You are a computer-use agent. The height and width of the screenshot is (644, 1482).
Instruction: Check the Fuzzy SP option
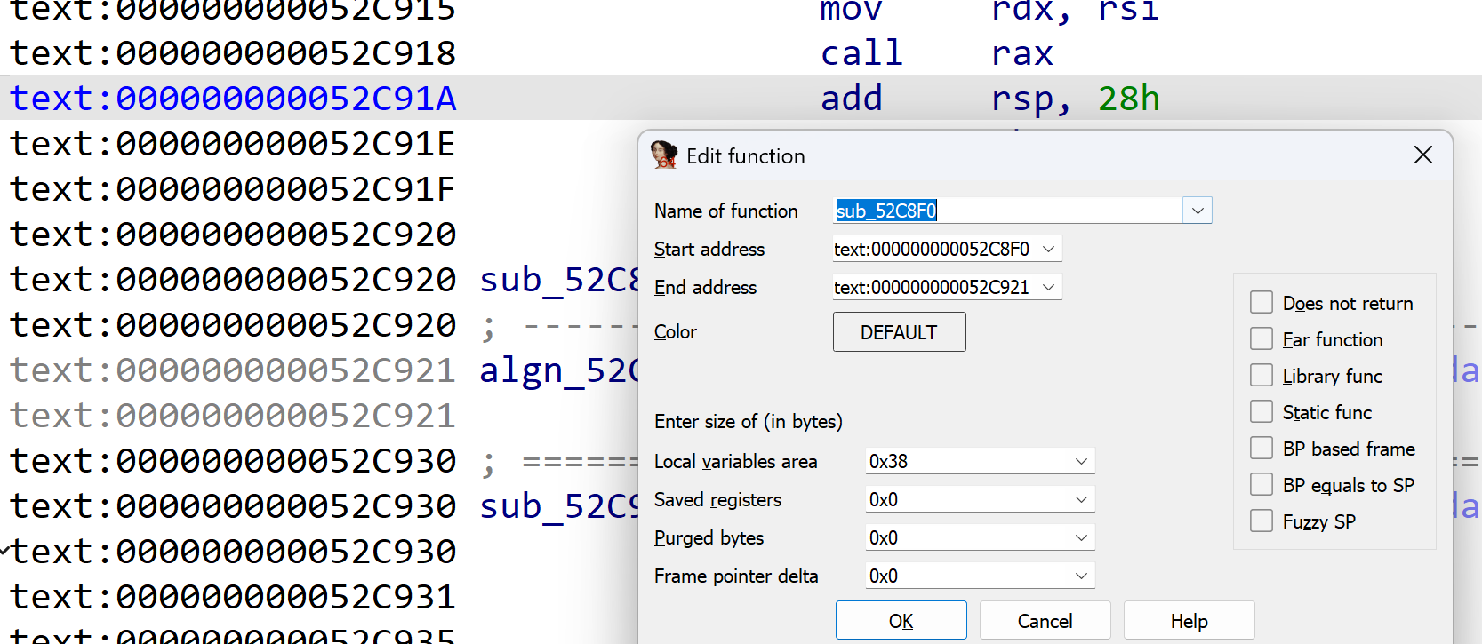[1262, 521]
